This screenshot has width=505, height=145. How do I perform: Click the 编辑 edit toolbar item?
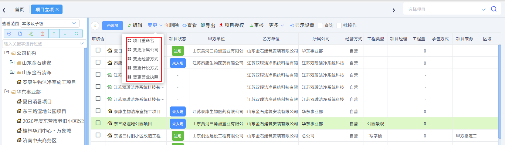point(135,25)
